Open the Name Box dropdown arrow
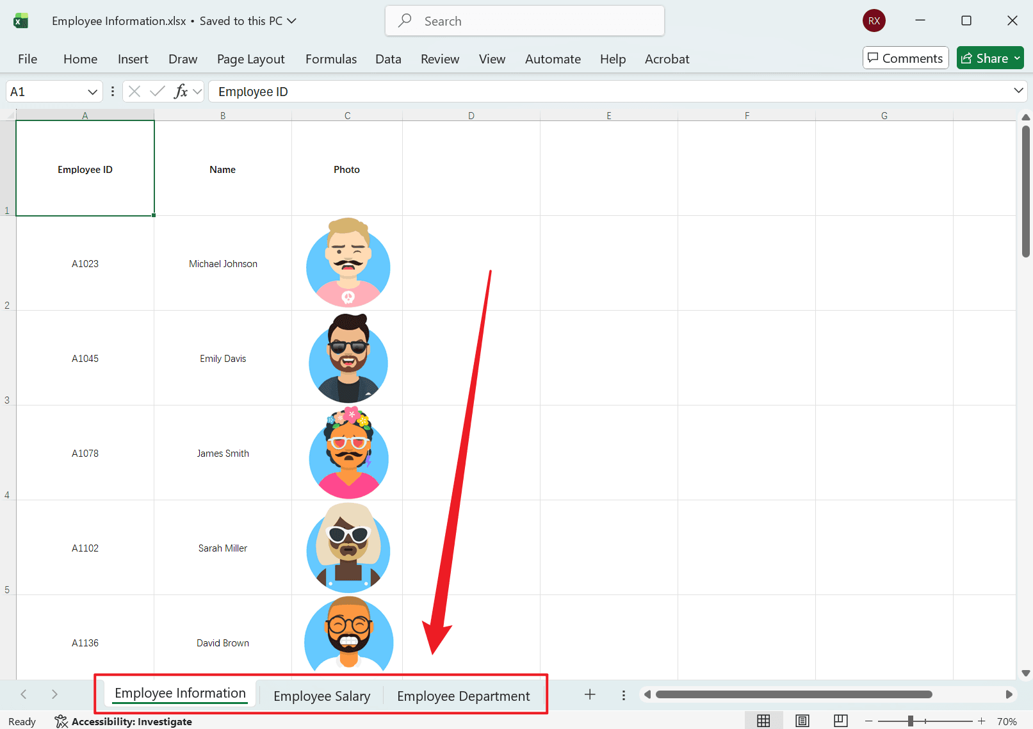Image resolution: width=1033 pixels, height=729 pixels. click(x=92, y=92)
